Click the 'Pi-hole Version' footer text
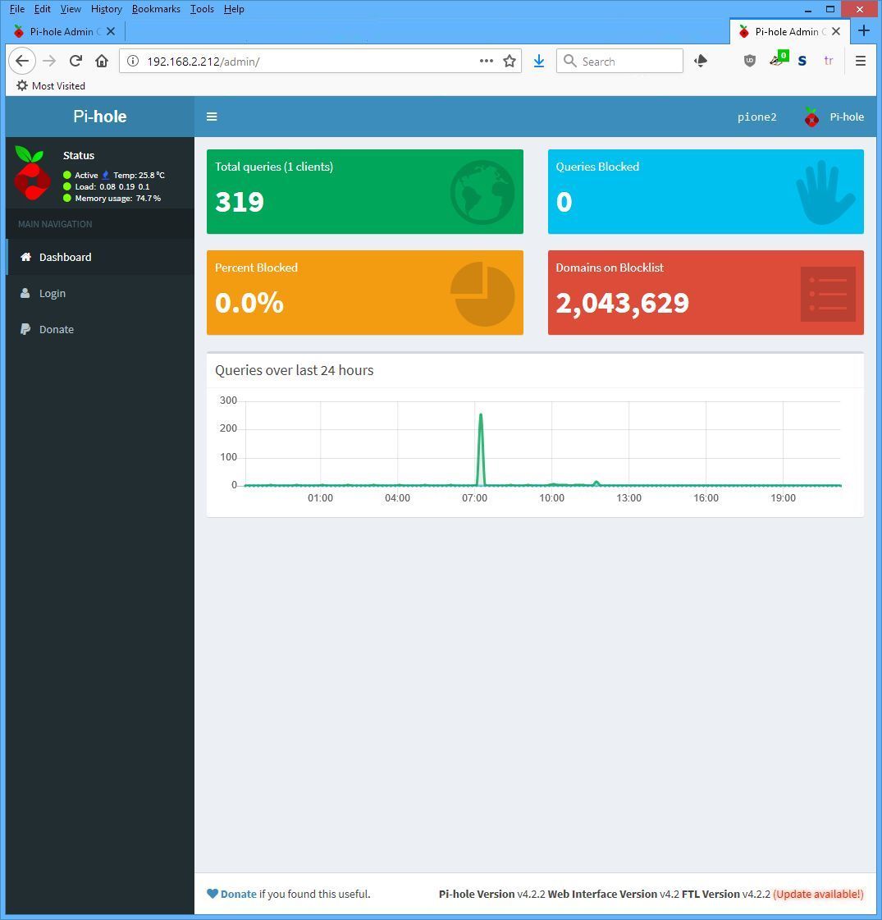Screen dimensions: 882x920 (477, 895)
